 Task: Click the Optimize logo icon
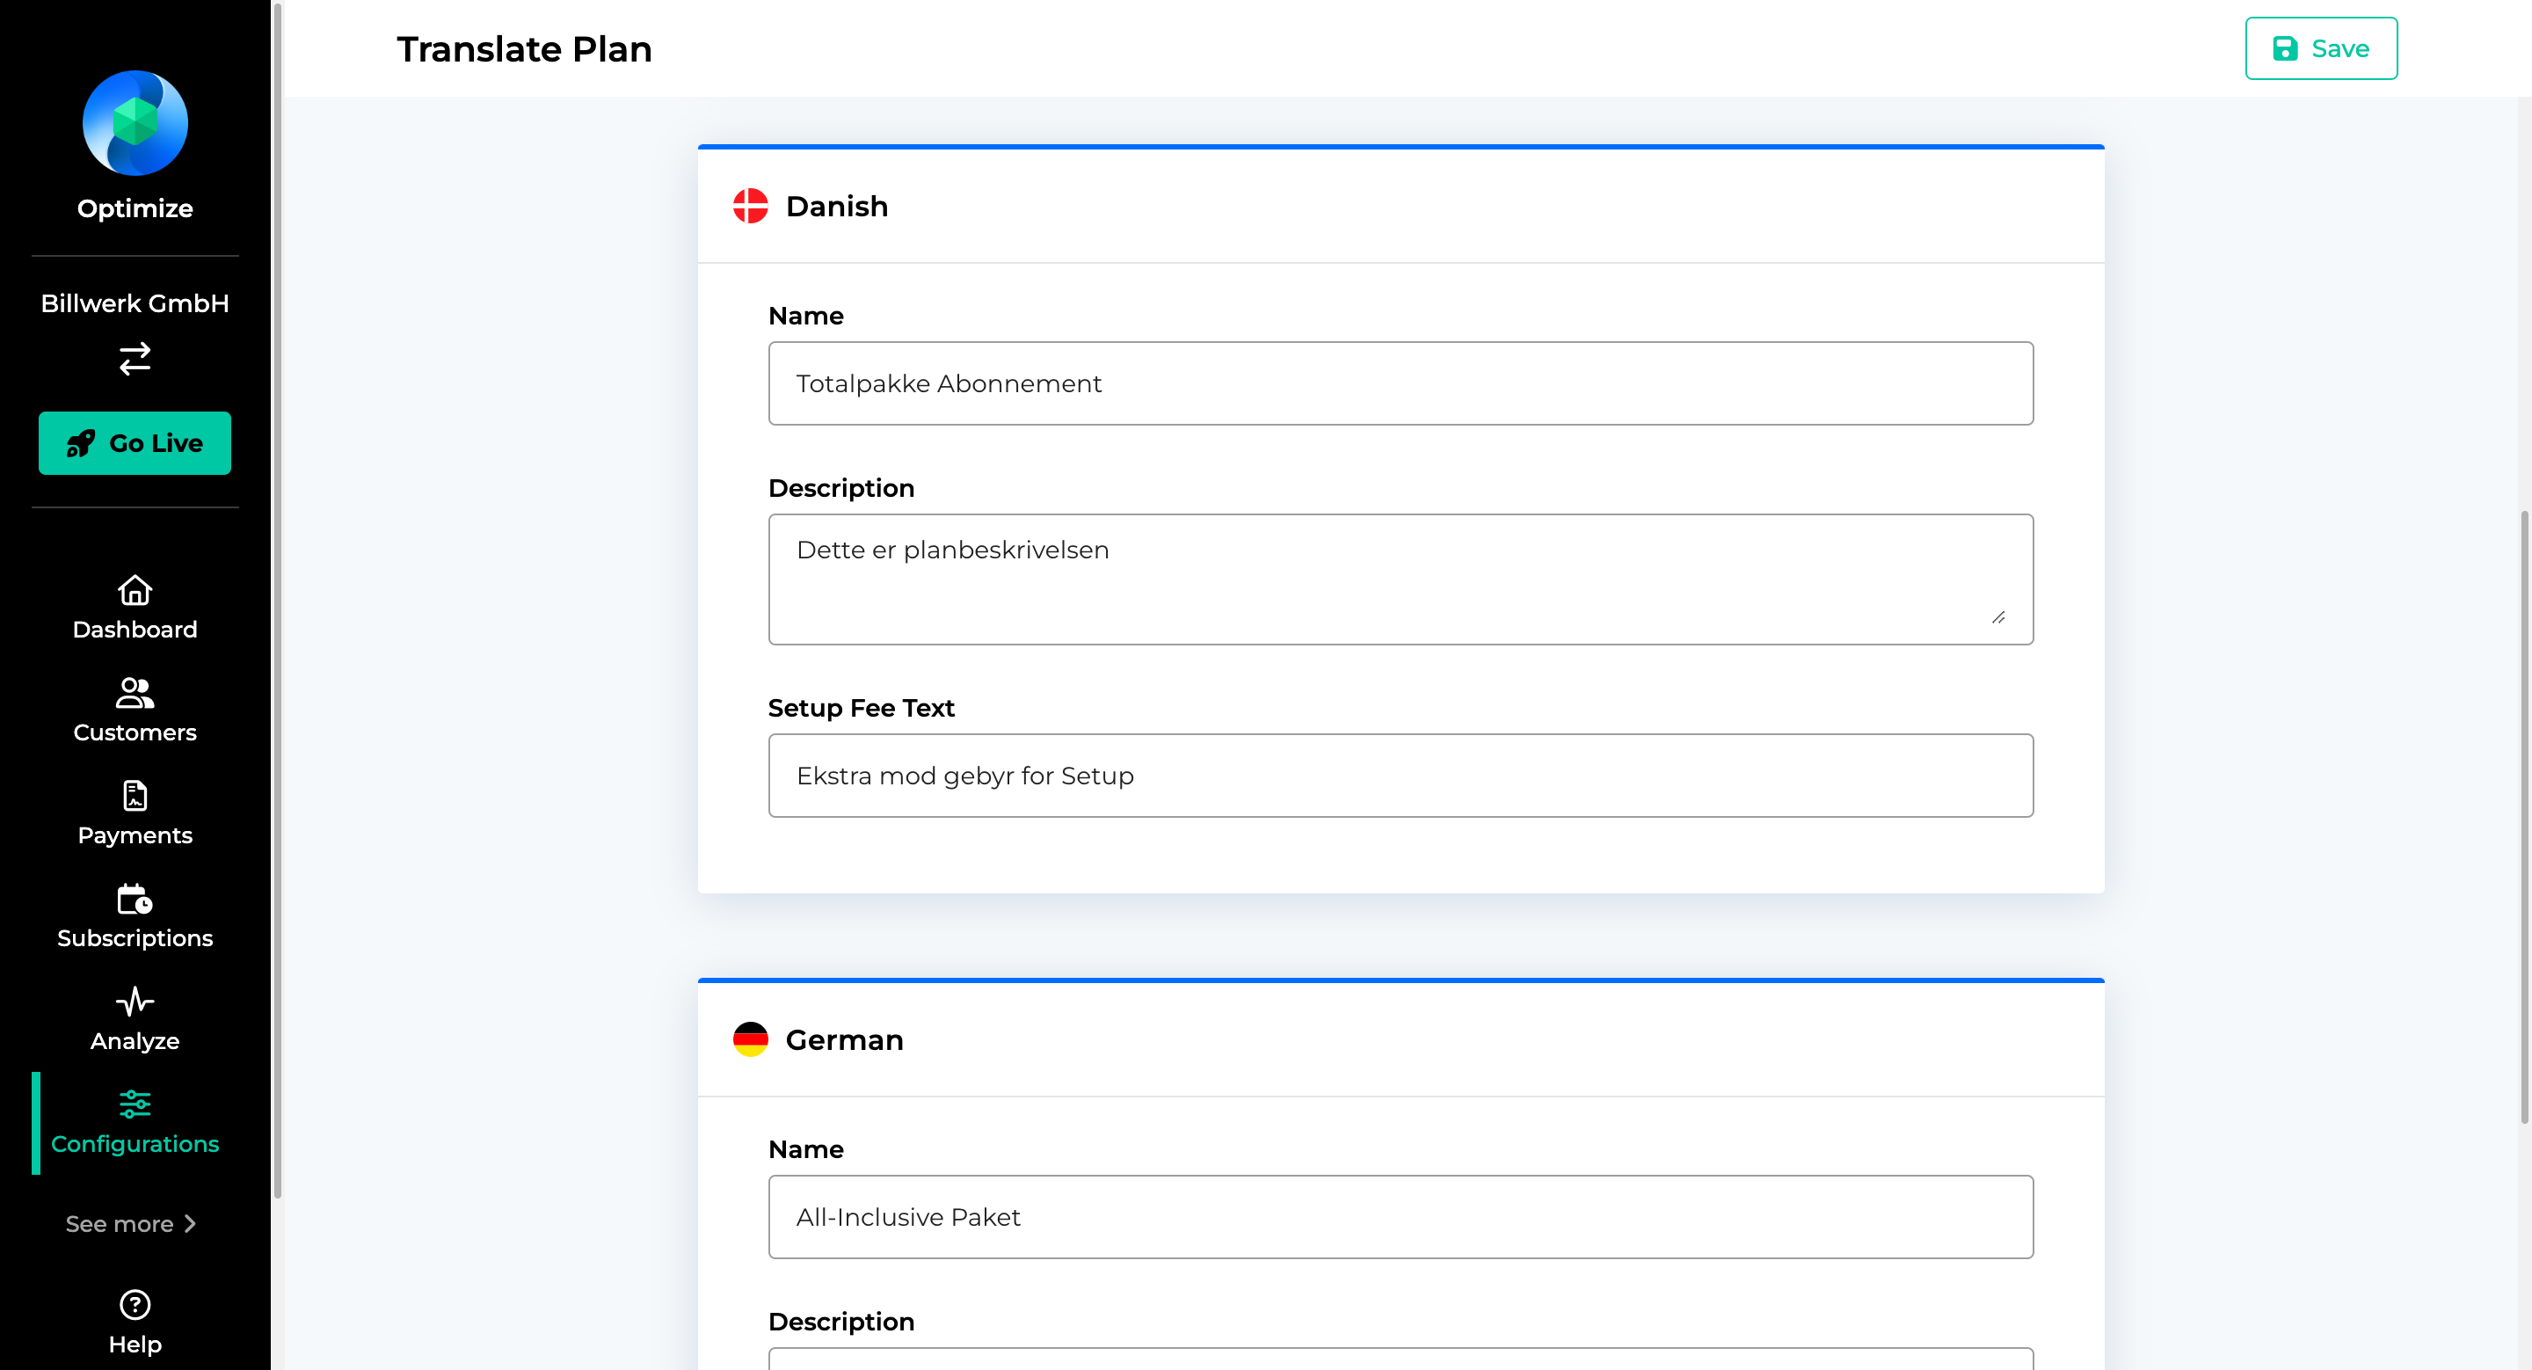(135, 123)
